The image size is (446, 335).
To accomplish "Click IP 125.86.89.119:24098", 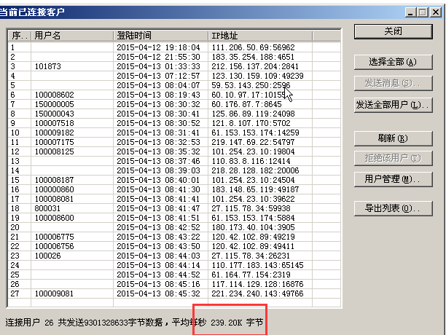I will [x=253, y=114].
